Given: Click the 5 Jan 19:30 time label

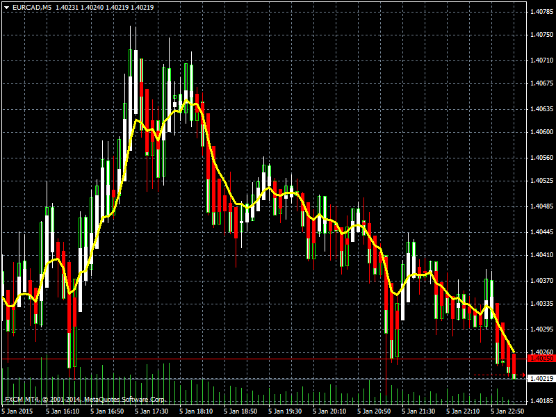Looking at the screenshot, I should point(285,411).
